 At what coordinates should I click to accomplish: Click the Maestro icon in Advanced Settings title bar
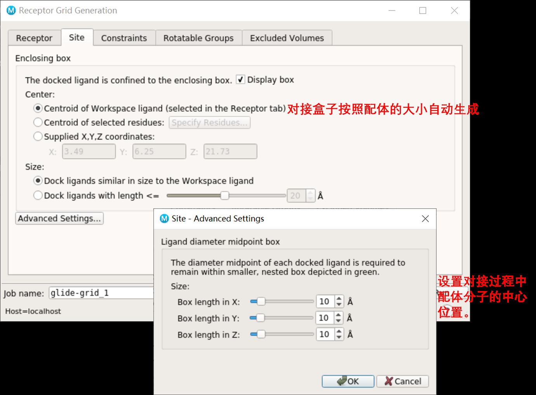pyautogui.click(x=164, y=218)
